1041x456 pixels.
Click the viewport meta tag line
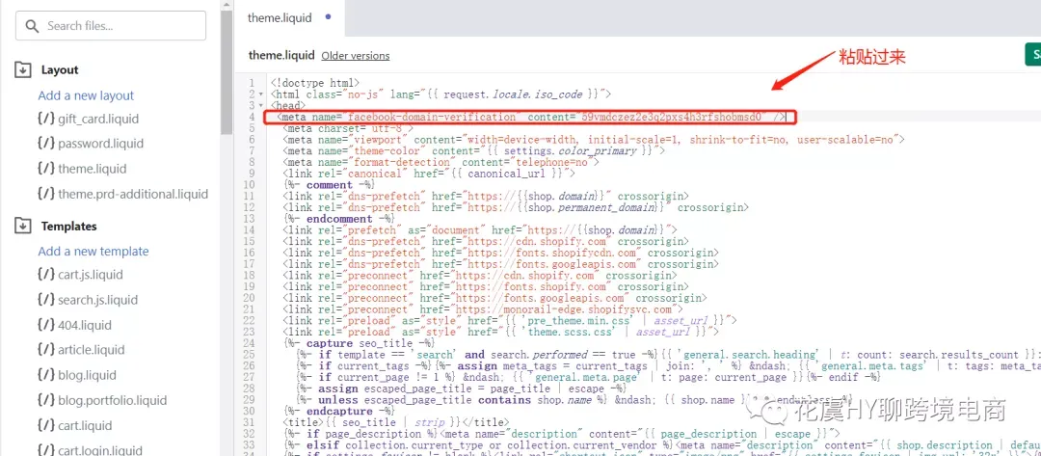tap(594, 140)
